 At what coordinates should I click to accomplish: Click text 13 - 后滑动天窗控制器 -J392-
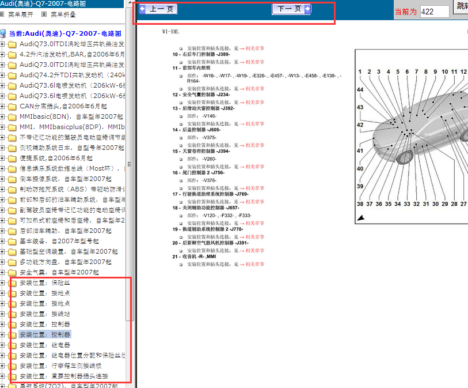pyautogui.click(x=203, y=108)
